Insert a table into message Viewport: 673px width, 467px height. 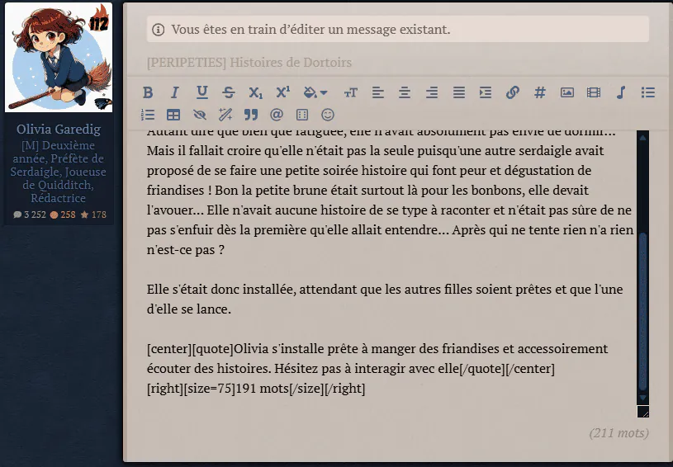[x=173, y=115]
